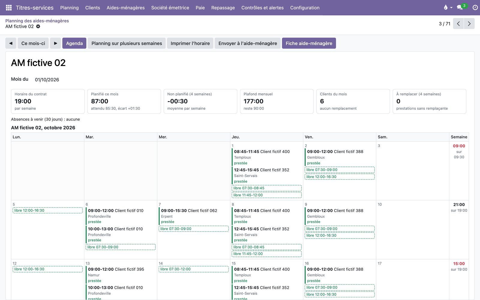480x300 pixels.
Task: Go to the next record with the right chevron
Action: [x=469, y=24]
